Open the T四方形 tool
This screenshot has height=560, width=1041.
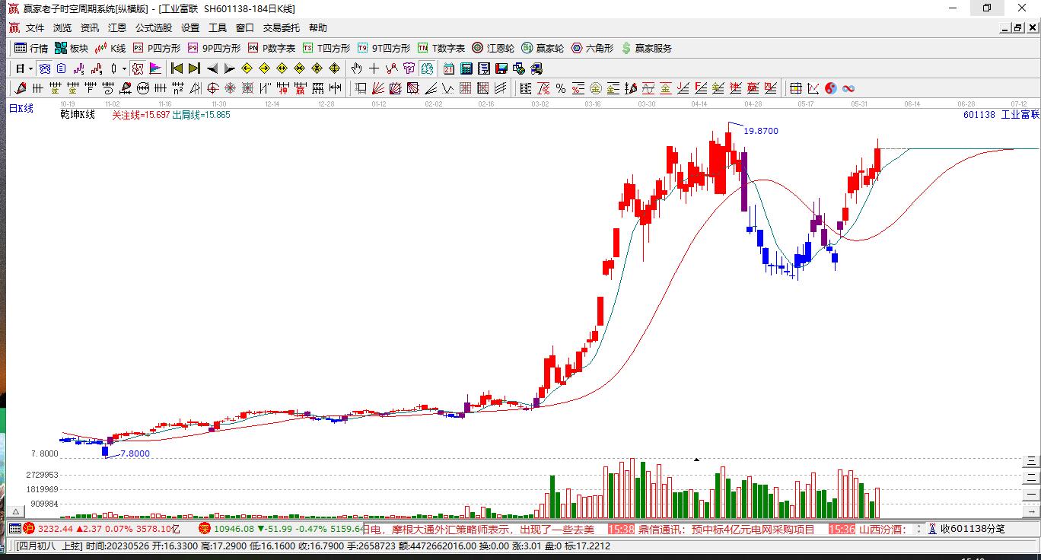pyautogui.click(x=326, y=48)
